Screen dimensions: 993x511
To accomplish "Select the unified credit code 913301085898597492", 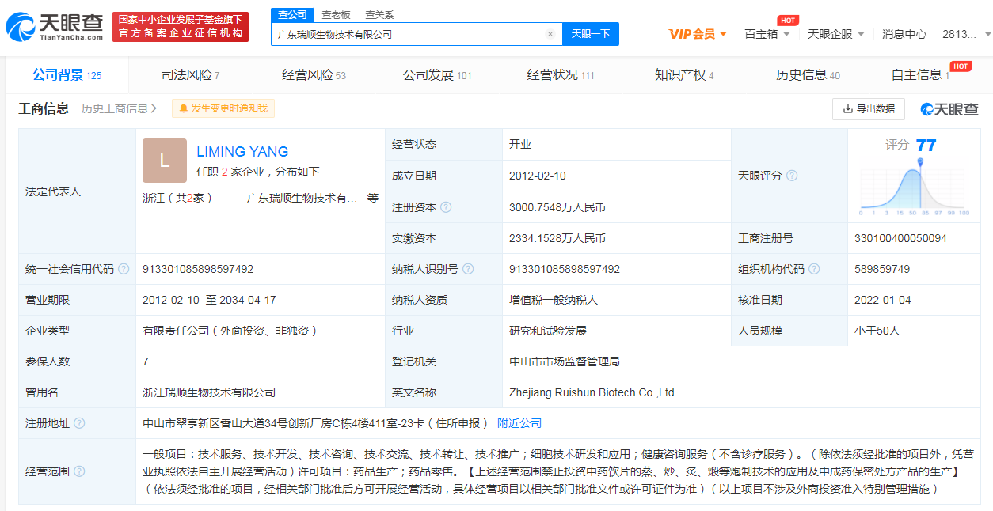I will coord(198,269).
